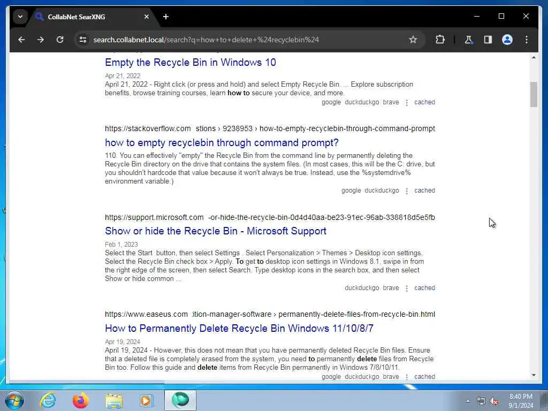The height and width of the screenshot is (411, 548).
Task: Click the stackoverflow.com result URL
Action: coord(270,128)
